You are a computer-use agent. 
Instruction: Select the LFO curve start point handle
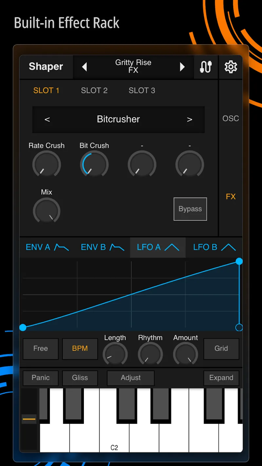[x=23, y=327]
